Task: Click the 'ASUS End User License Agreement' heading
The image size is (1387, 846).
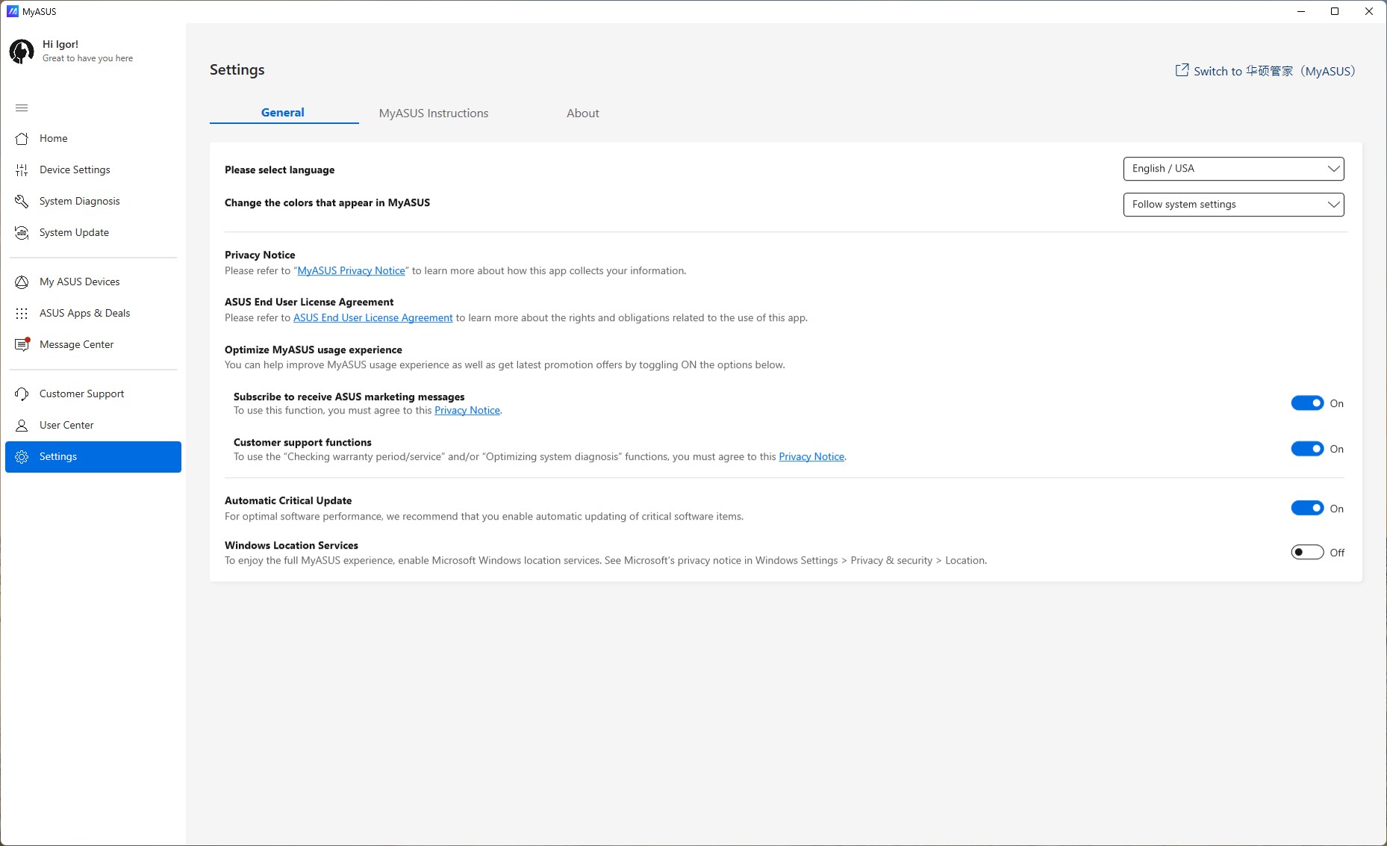Action: (309, 302)
